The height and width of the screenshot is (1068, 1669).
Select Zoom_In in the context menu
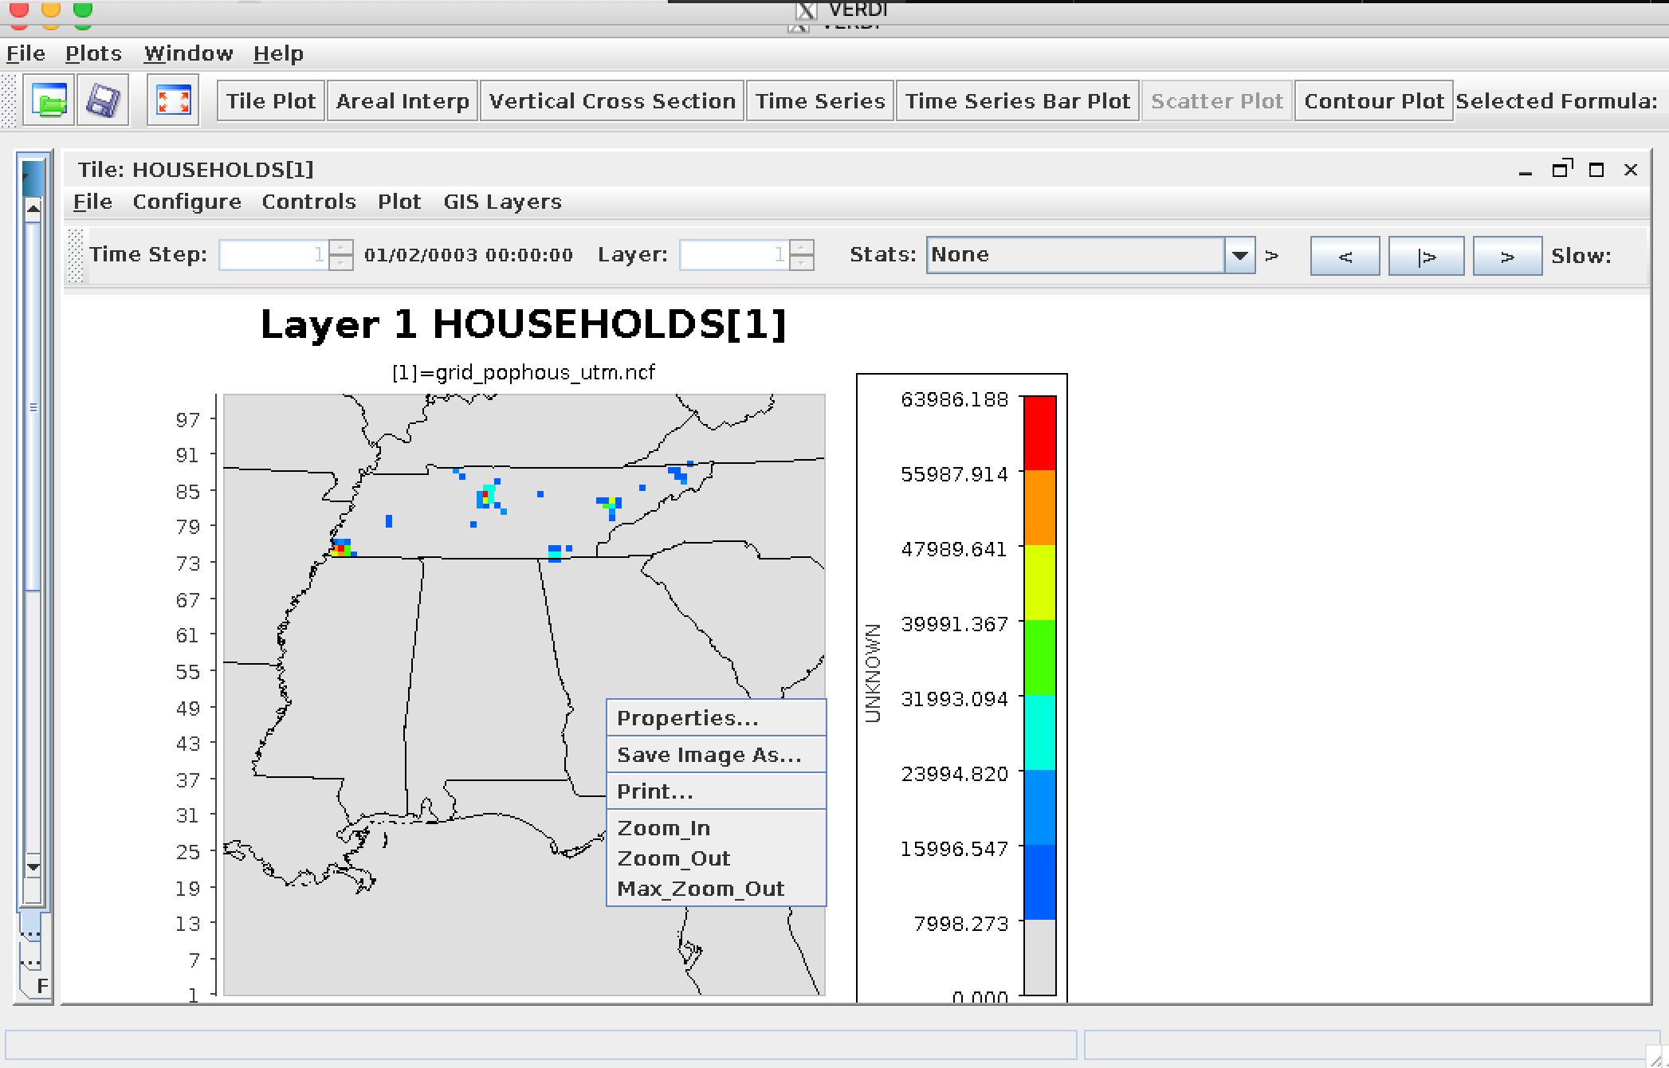tap(663, 828)
